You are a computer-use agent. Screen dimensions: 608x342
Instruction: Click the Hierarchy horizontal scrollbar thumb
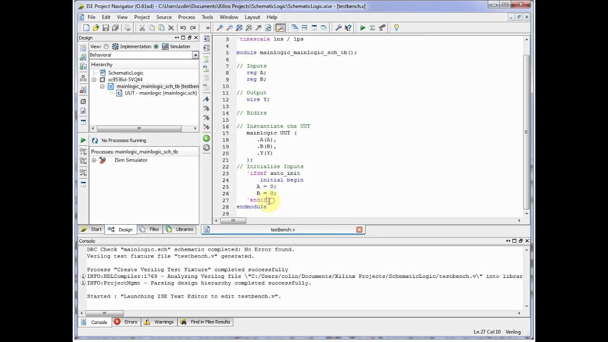click(x=139, y=128)
